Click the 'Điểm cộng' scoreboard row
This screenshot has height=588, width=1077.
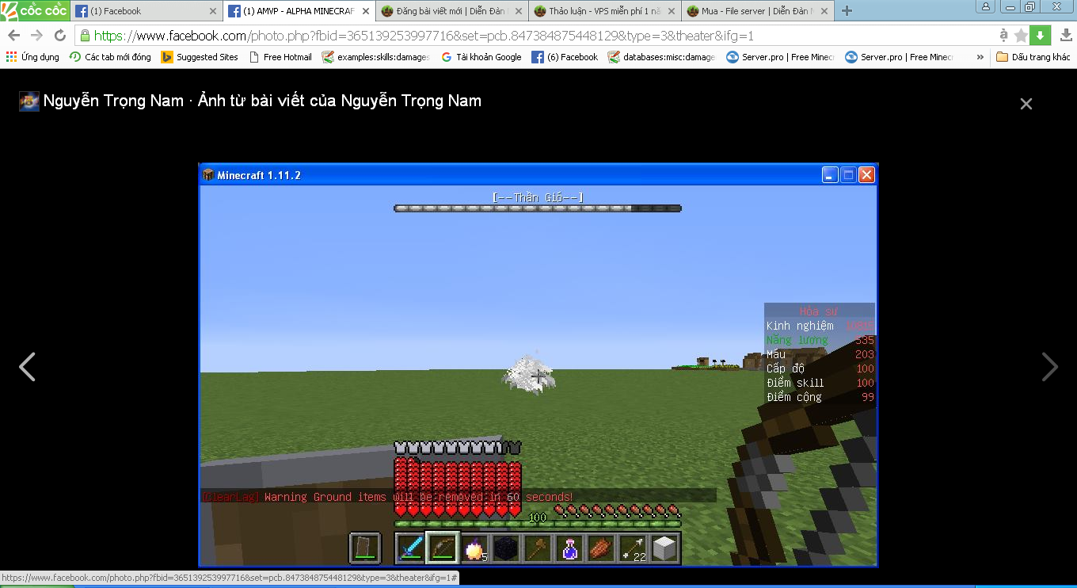click(x=820, y=397)
